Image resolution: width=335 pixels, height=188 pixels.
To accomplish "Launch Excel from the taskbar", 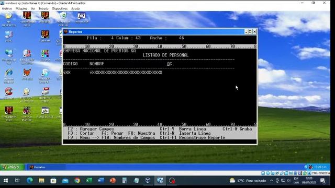I will click(x=89, y=181).
